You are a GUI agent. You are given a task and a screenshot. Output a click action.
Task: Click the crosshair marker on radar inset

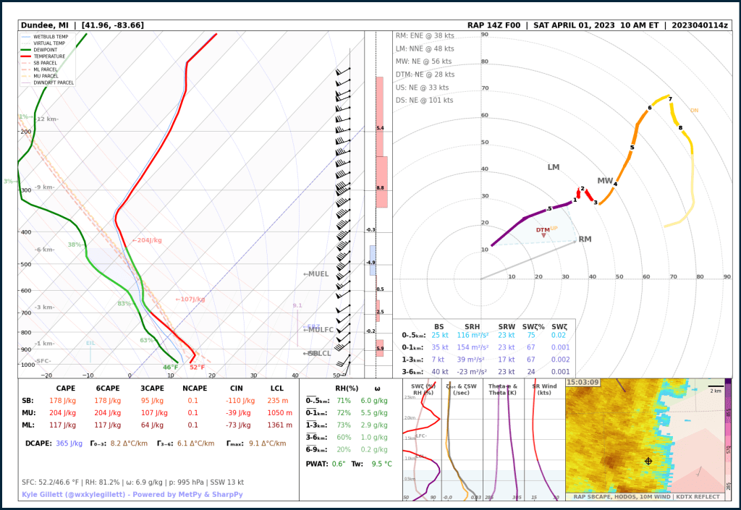point(648,461)
